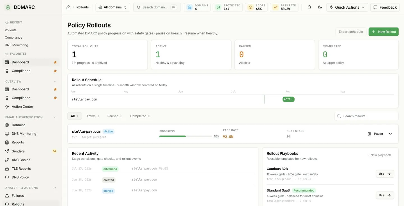Screen dimensions: 404x206
Task: Expand stellarpay.com rollout details chevron
Action: point(390,134)
